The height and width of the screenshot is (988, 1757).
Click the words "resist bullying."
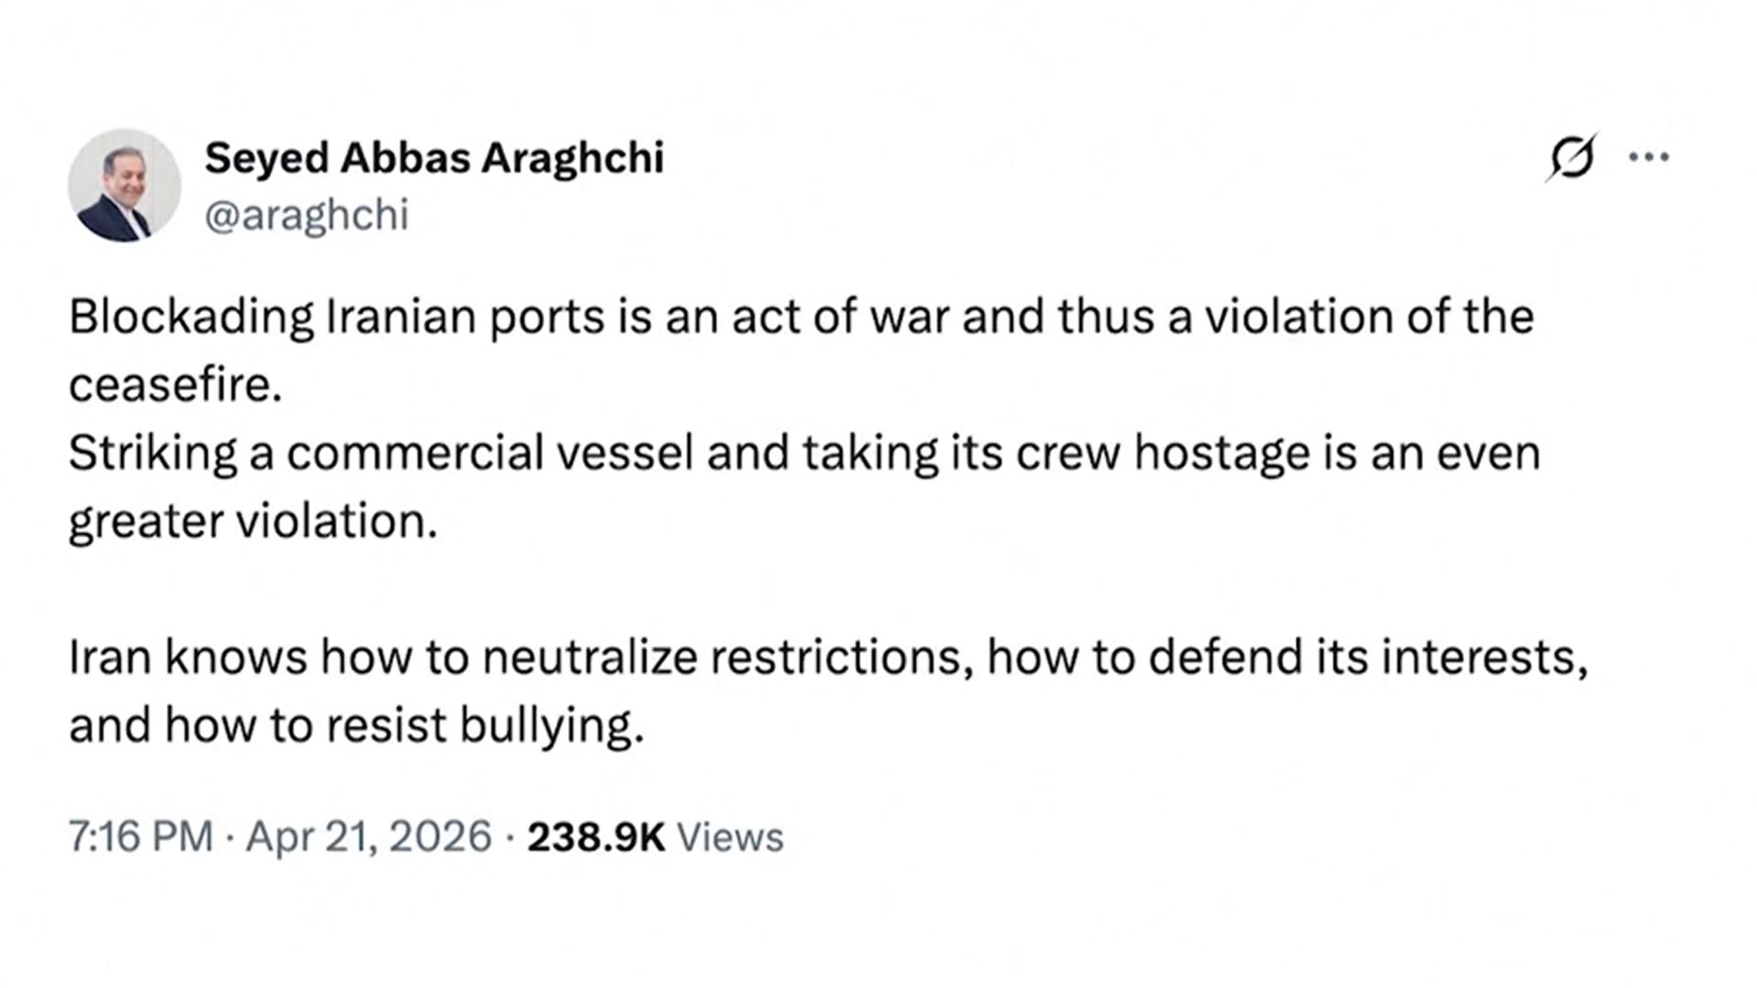pos(485,725)
